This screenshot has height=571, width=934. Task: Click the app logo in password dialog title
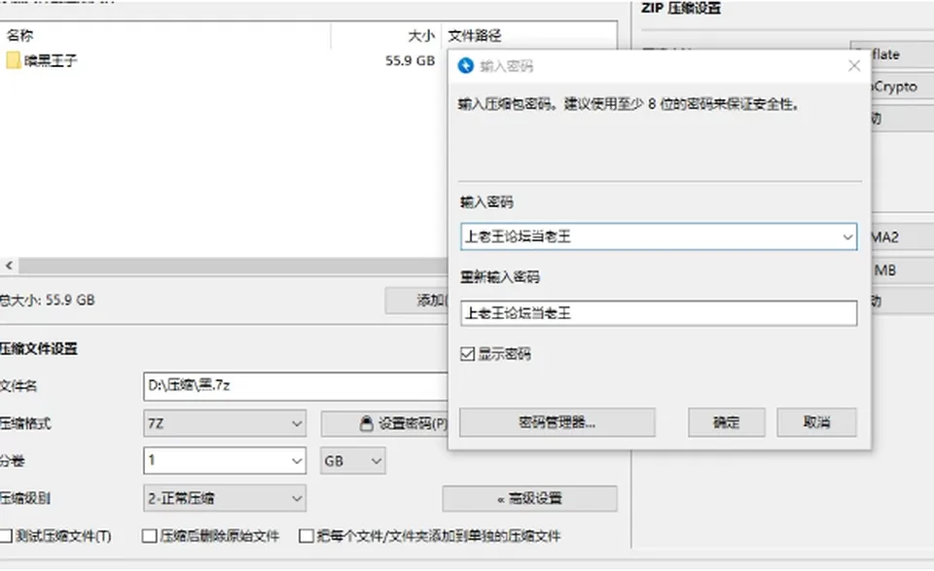[466, 65]
